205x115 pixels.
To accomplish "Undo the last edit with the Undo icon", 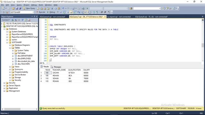I will pos(63,8).
